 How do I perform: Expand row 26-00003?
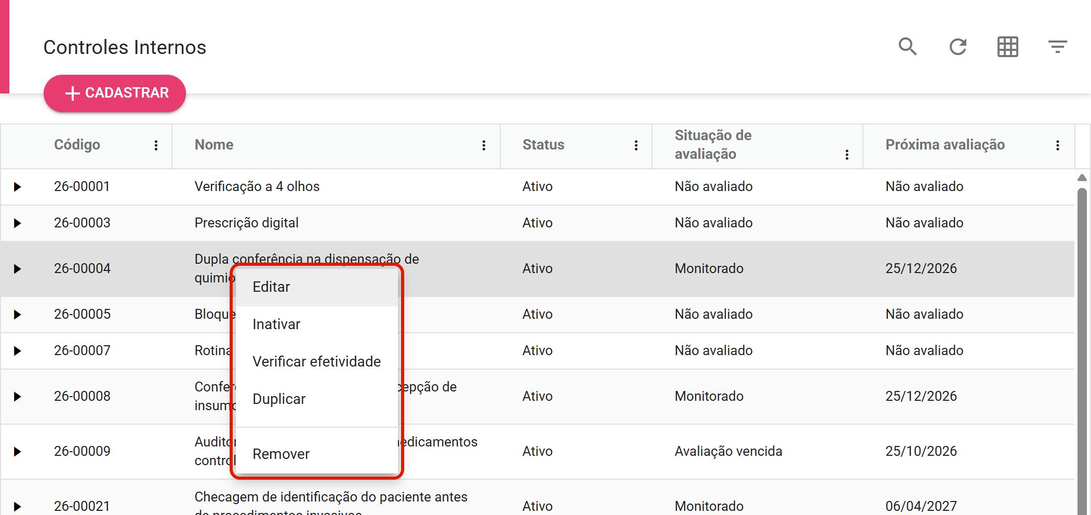[18, 223]
